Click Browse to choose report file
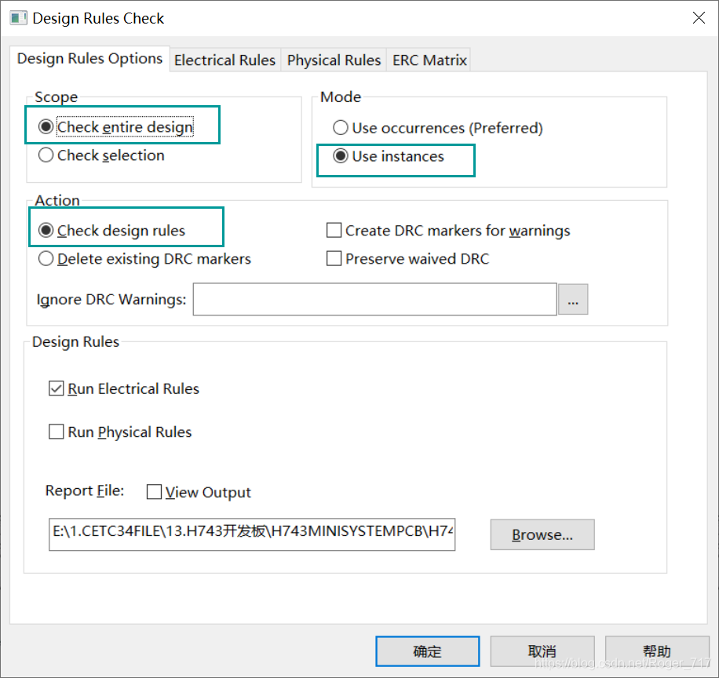The height and width of the screenshot is (678, 719). 542,535
